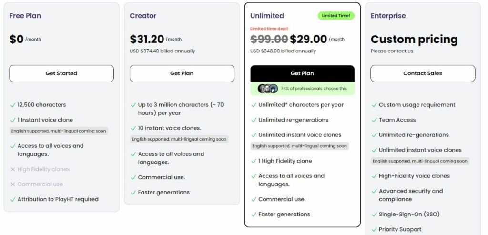The image size is (488, 235).
Task: Click the checkmark beside 10 instant voice clones
Action: pyautogui.click(x=133, y=128)
